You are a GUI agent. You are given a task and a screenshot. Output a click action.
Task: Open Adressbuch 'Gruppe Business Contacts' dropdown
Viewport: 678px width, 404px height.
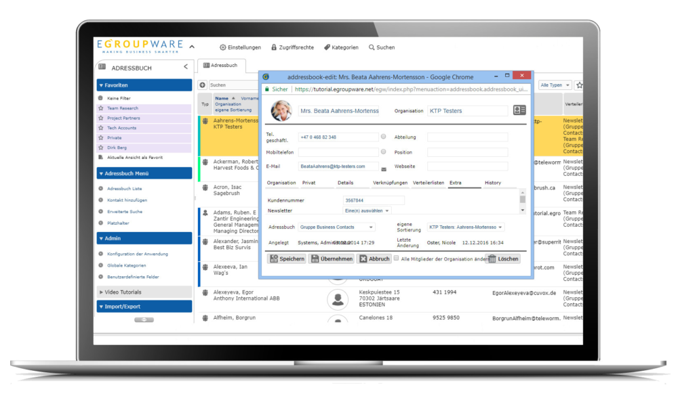336,227
